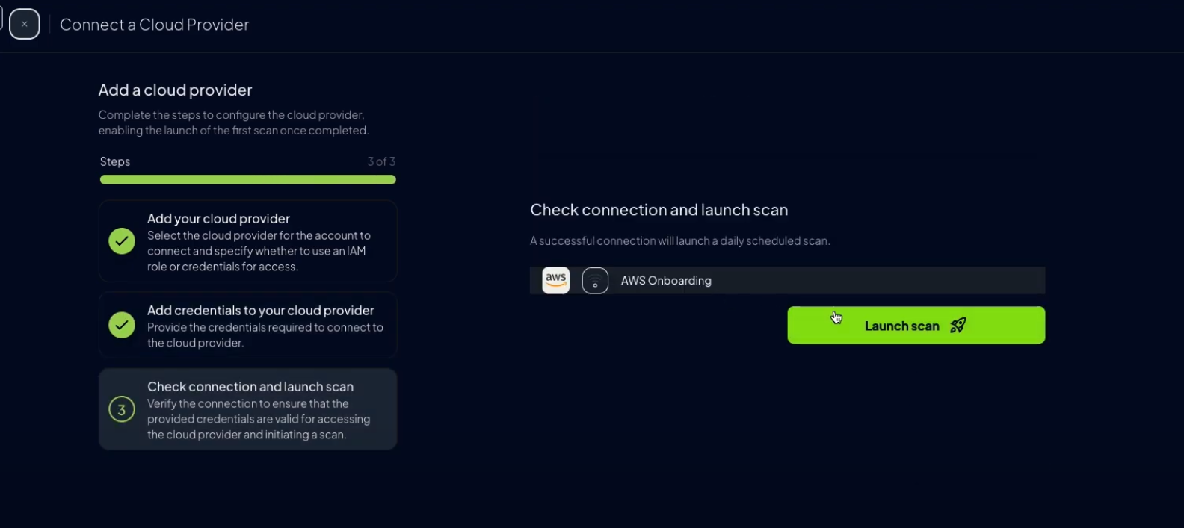The width and height of the screenshot is (1184, 528).
Task: Click the AWS Onboarding label text
Action: (666, 281)
